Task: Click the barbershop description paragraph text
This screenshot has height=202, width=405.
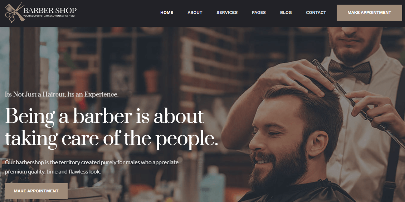Action: [x=92, y=167]
